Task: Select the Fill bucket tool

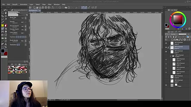Action: tap(2, 38)
